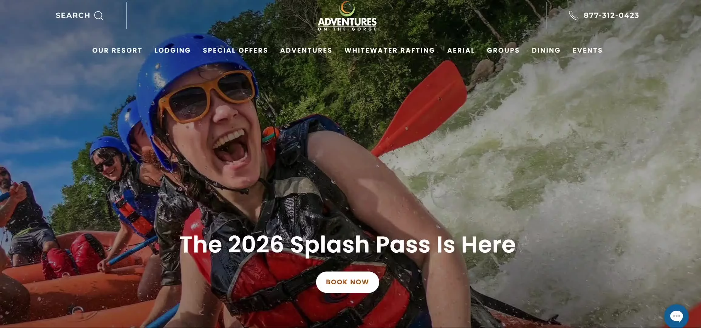Go to the Events page
701x328 pixels.
(587, 50)
